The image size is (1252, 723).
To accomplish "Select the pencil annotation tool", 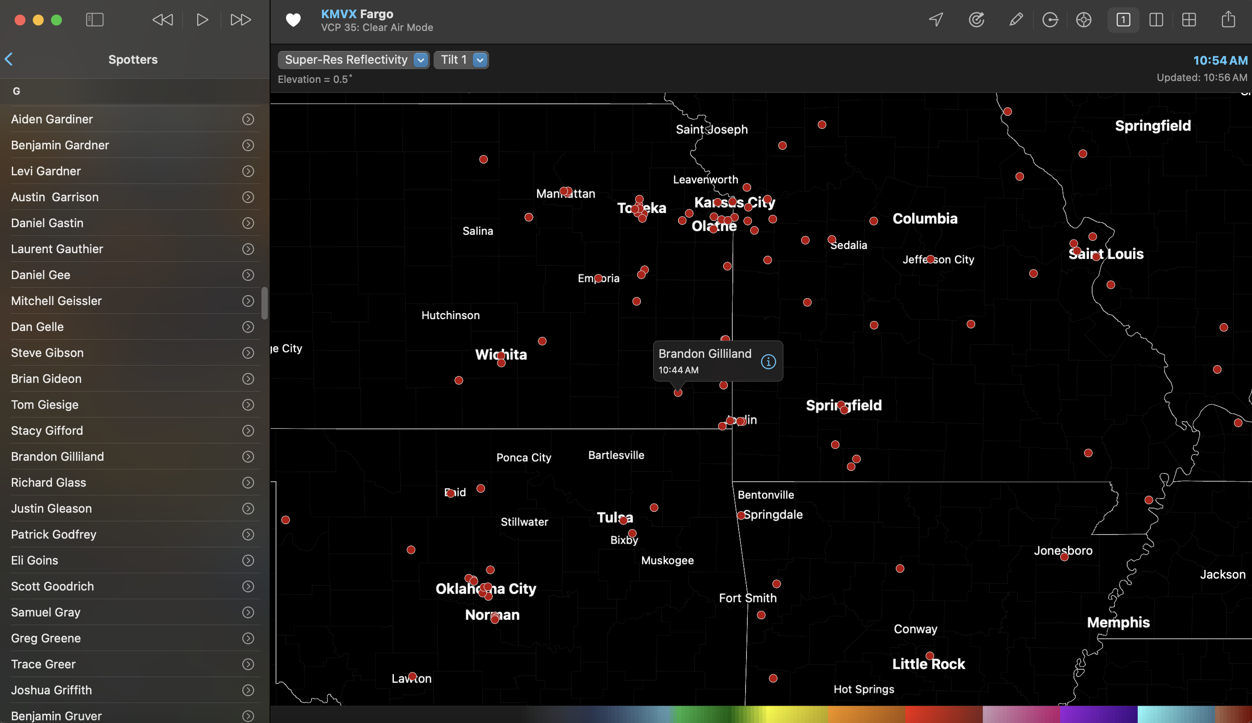I will tap(1016, 20).
